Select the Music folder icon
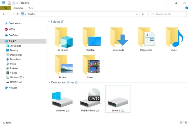Screen dimensions: 189x125 pyautogui.click(x=174, y=38)
